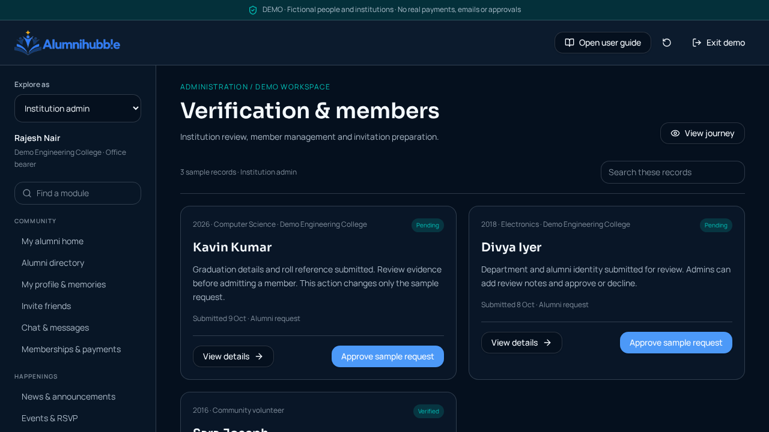Click the Search these records field
The height and width of the screenshot is (432, 769).
point(673,172)
